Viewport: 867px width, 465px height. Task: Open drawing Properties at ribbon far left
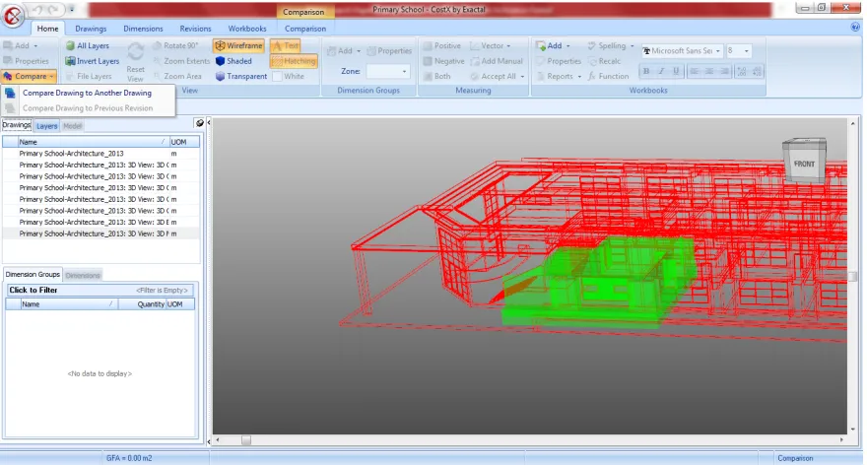[26, 61]
